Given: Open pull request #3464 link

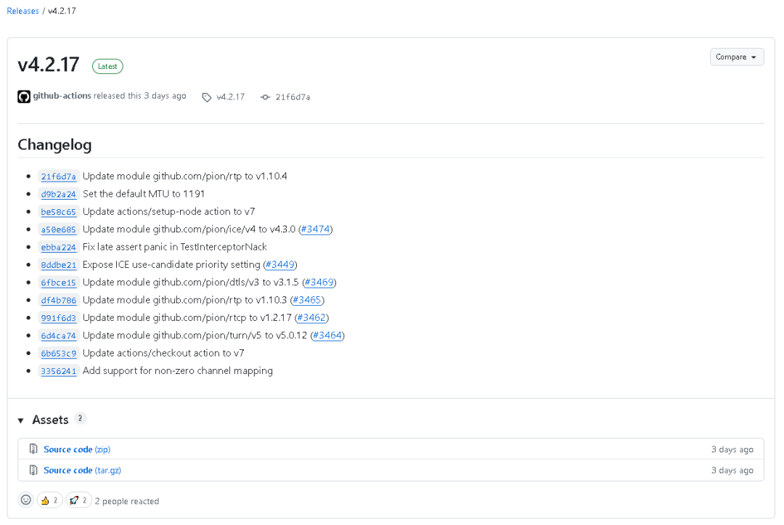Looking at the screenshot, I should 327,335.
